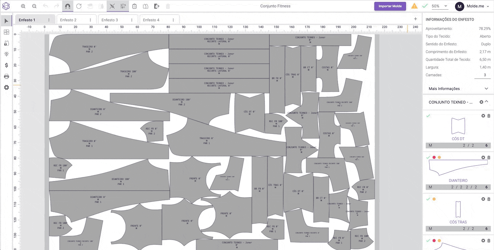Viewport: 494px width, 250px height.
Task: Toggle the crossed-lines tool in top toolbar
Action: pos(112,6)
